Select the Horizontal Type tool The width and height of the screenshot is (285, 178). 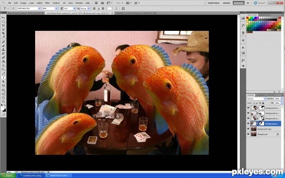3,78
